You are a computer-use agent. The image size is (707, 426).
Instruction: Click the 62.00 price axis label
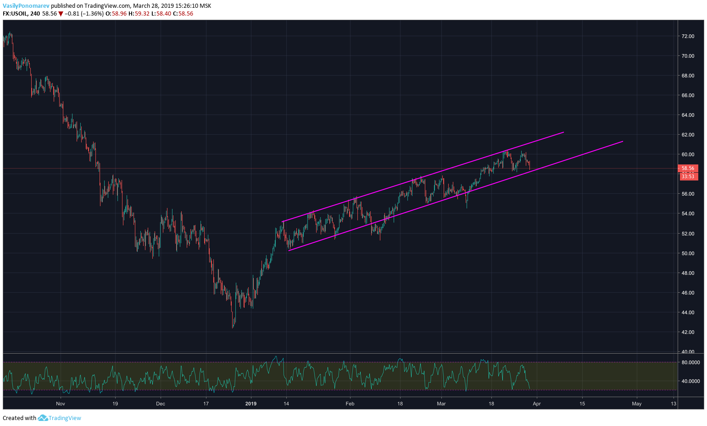tap(688, 135)
